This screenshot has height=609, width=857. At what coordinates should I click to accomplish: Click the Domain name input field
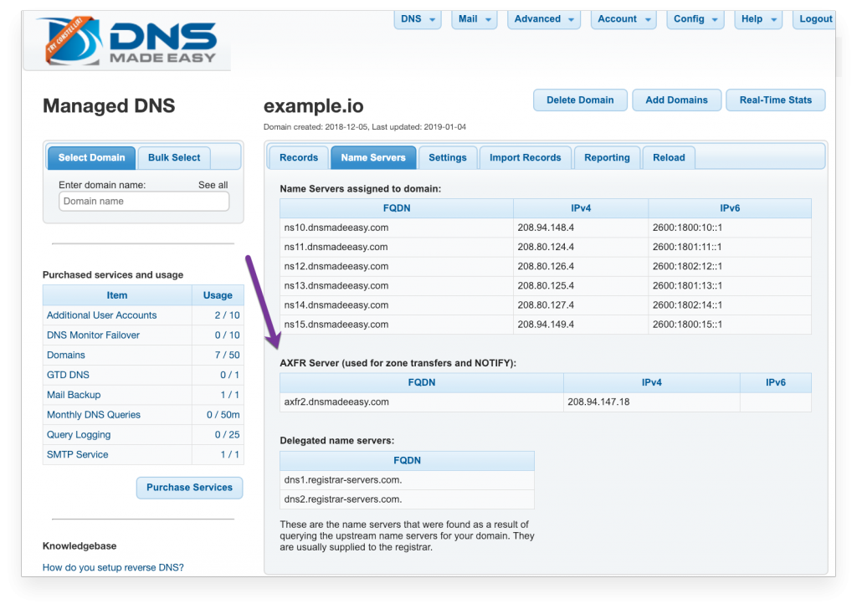click(144, 202)
